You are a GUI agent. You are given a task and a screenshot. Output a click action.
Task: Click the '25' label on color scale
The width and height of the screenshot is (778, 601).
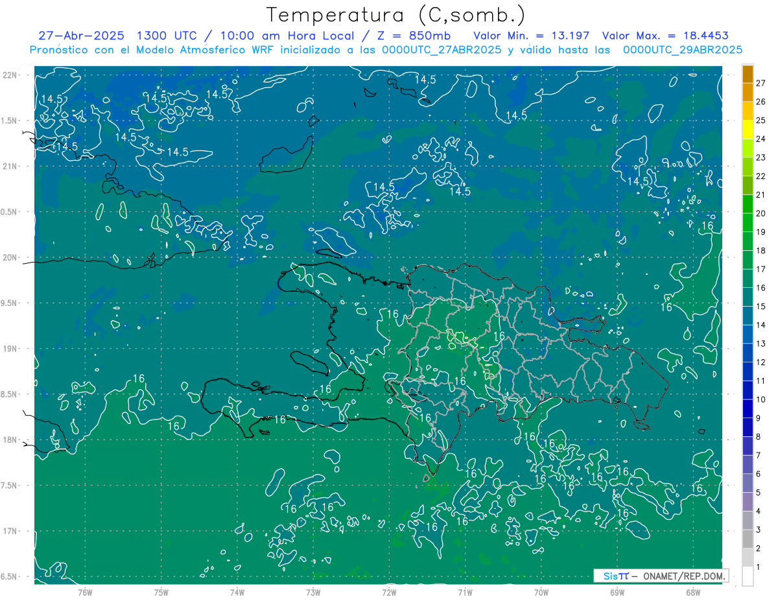pos(761,121)
